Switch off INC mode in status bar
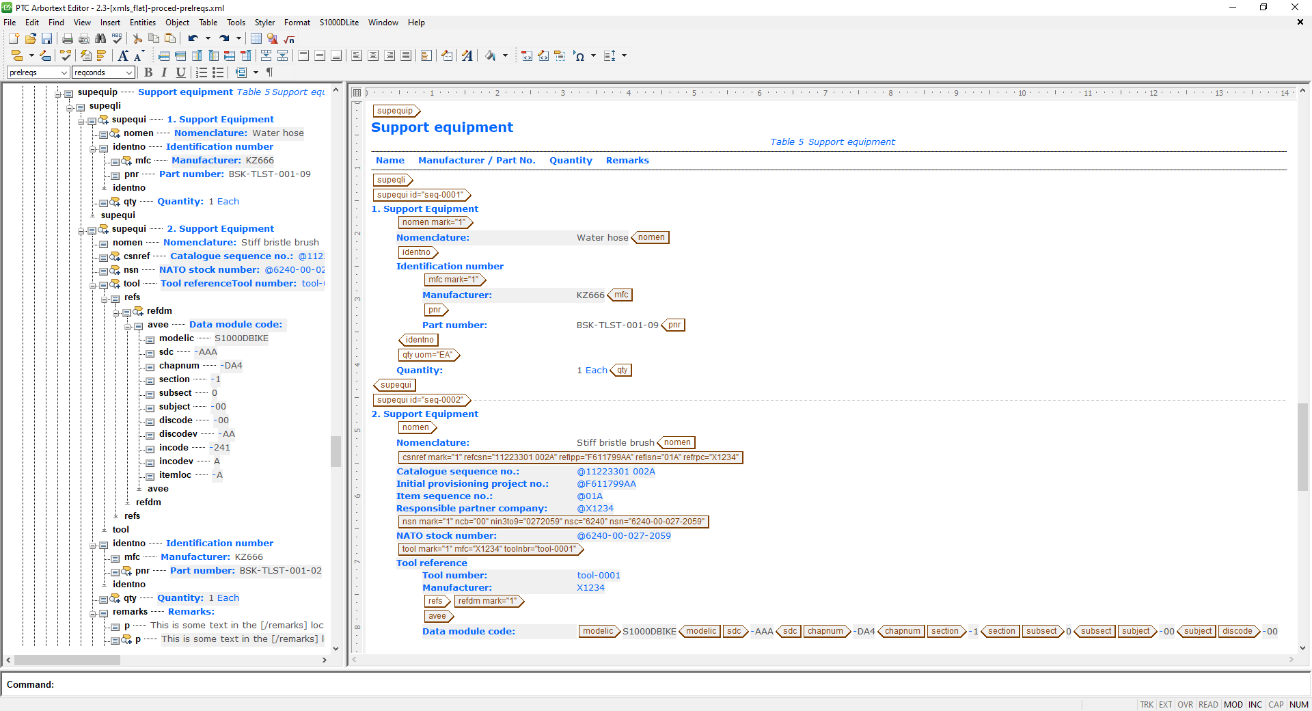The width and height of the screenshot is (1312, 711). tap(1255, 705)
